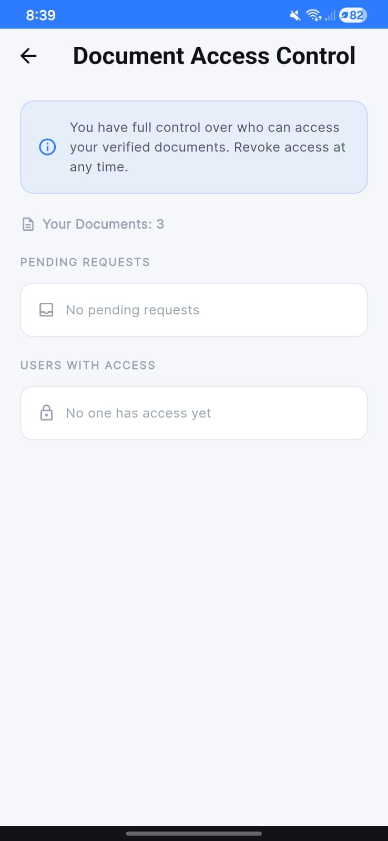This screenshot has height=841, width=388.
Task: Tap the lock icon in users card
Action: 46,413
